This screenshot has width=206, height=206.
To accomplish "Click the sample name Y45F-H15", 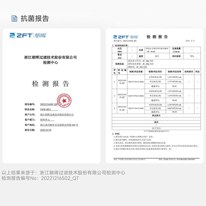I will coord(45,109).
